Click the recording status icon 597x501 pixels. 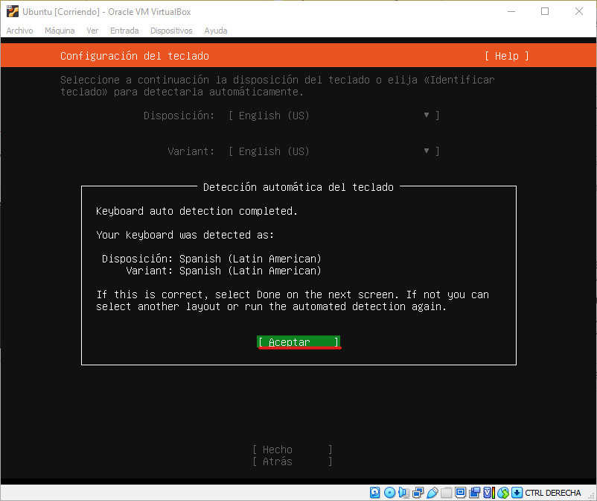[x=474, y=493]
